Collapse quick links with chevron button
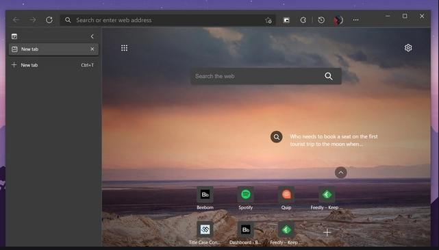 pyautogui.click(x=341, y=173)
